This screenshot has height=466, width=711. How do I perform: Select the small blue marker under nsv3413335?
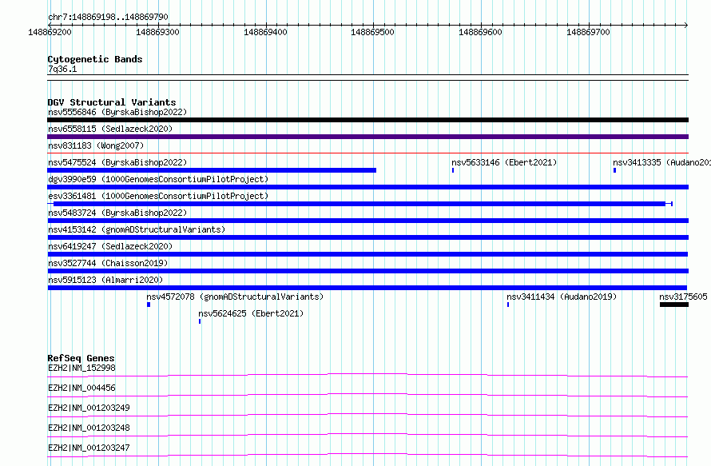(614, 170)
